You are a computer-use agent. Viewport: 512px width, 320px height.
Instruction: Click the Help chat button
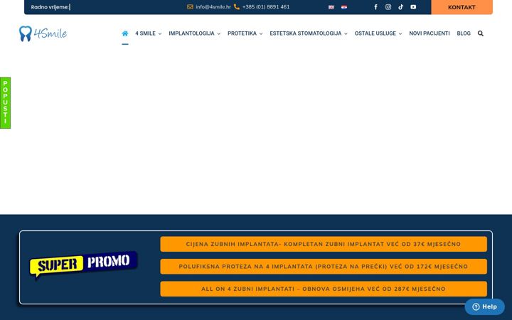pyautogui.click(x=484, y=306)
